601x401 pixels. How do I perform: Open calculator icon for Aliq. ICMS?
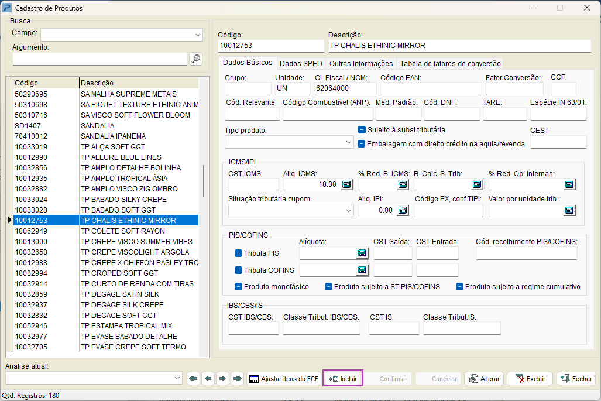[x=346, y=184]
